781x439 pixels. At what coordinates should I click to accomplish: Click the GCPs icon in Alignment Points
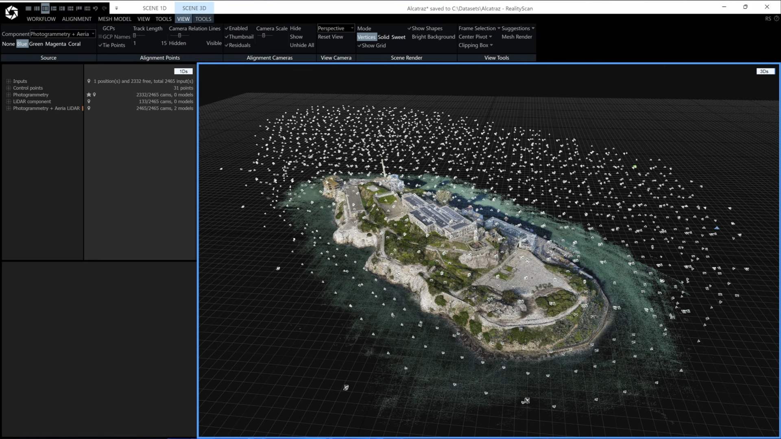click(x=109, y=28)
